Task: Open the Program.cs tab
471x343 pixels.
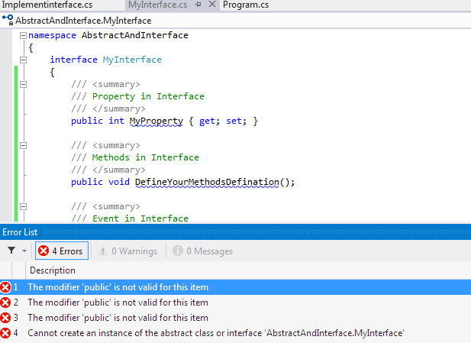Action: (246, 5)
